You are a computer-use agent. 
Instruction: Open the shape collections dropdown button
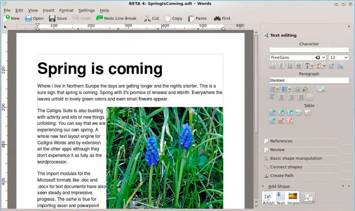308,198
